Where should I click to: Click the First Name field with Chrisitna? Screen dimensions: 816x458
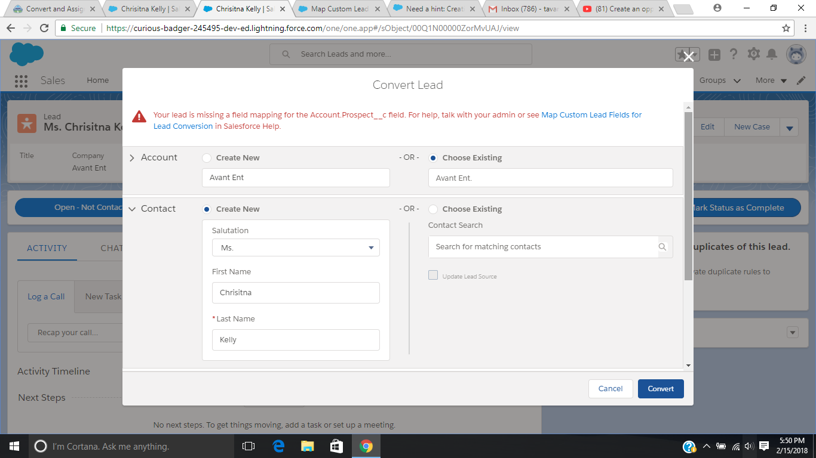[x=296, y=293]
